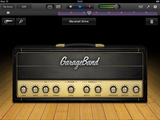Image resolution: width=160 pixels, height=120 pixels.
Task: Adjust the MIDS knob
Action: coord(46,89)
